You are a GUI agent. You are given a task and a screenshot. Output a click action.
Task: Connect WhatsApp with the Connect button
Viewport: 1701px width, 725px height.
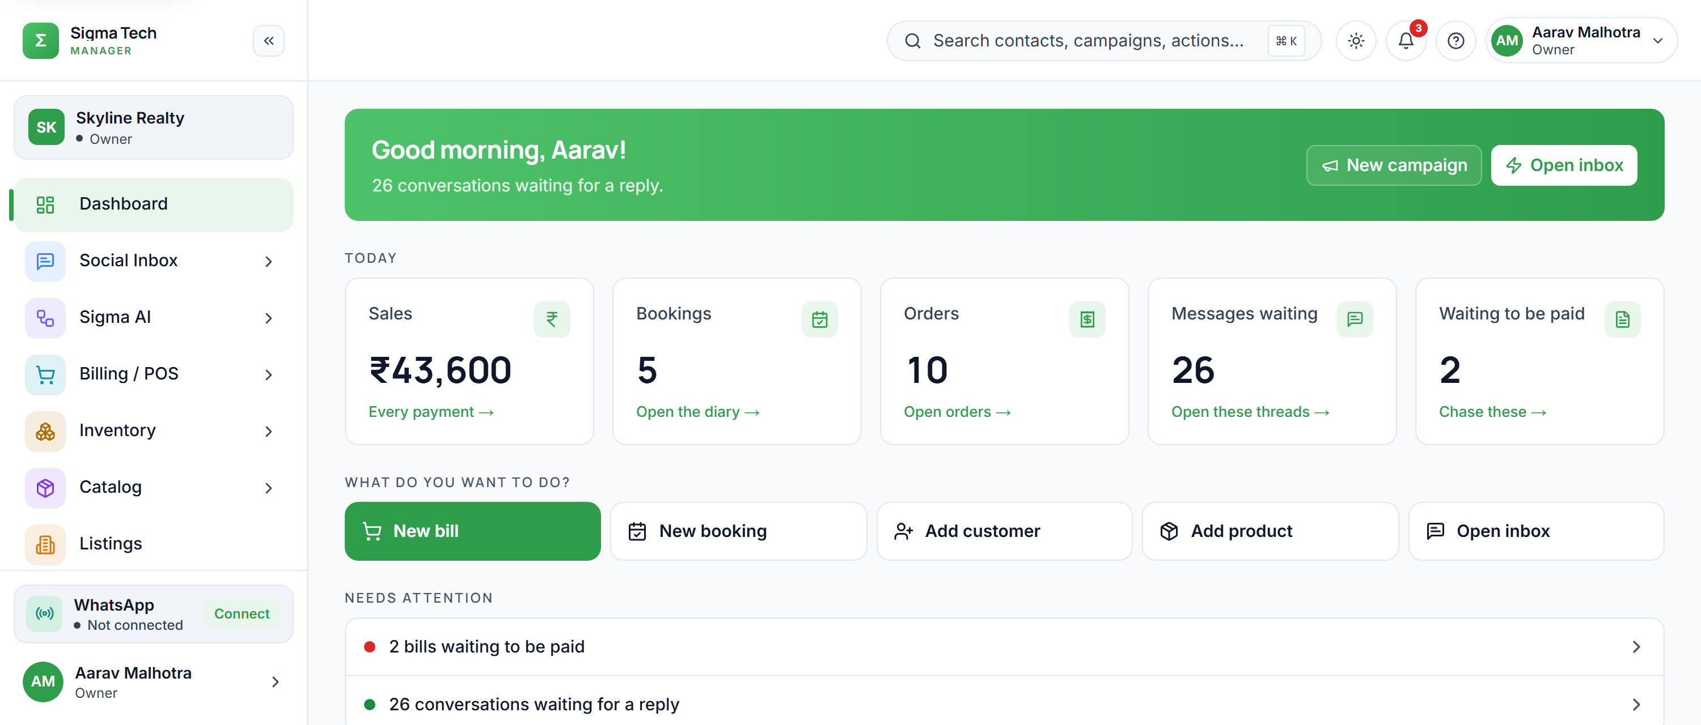pos(242,613)
